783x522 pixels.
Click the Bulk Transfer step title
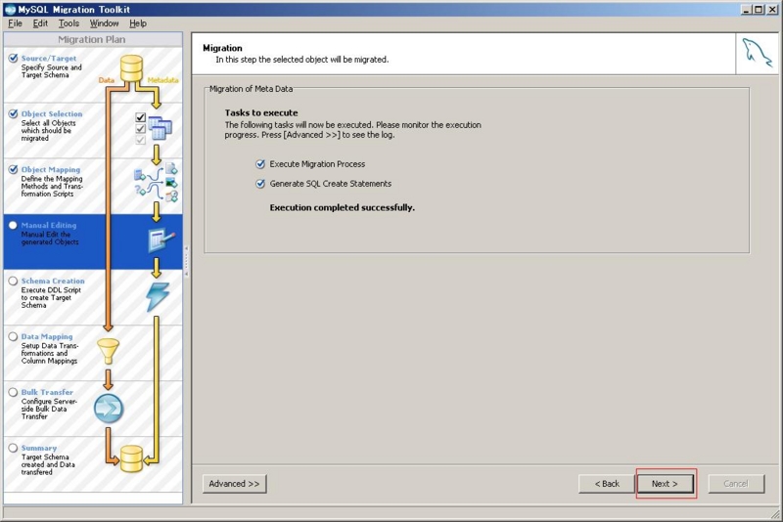tap(47, 392)
